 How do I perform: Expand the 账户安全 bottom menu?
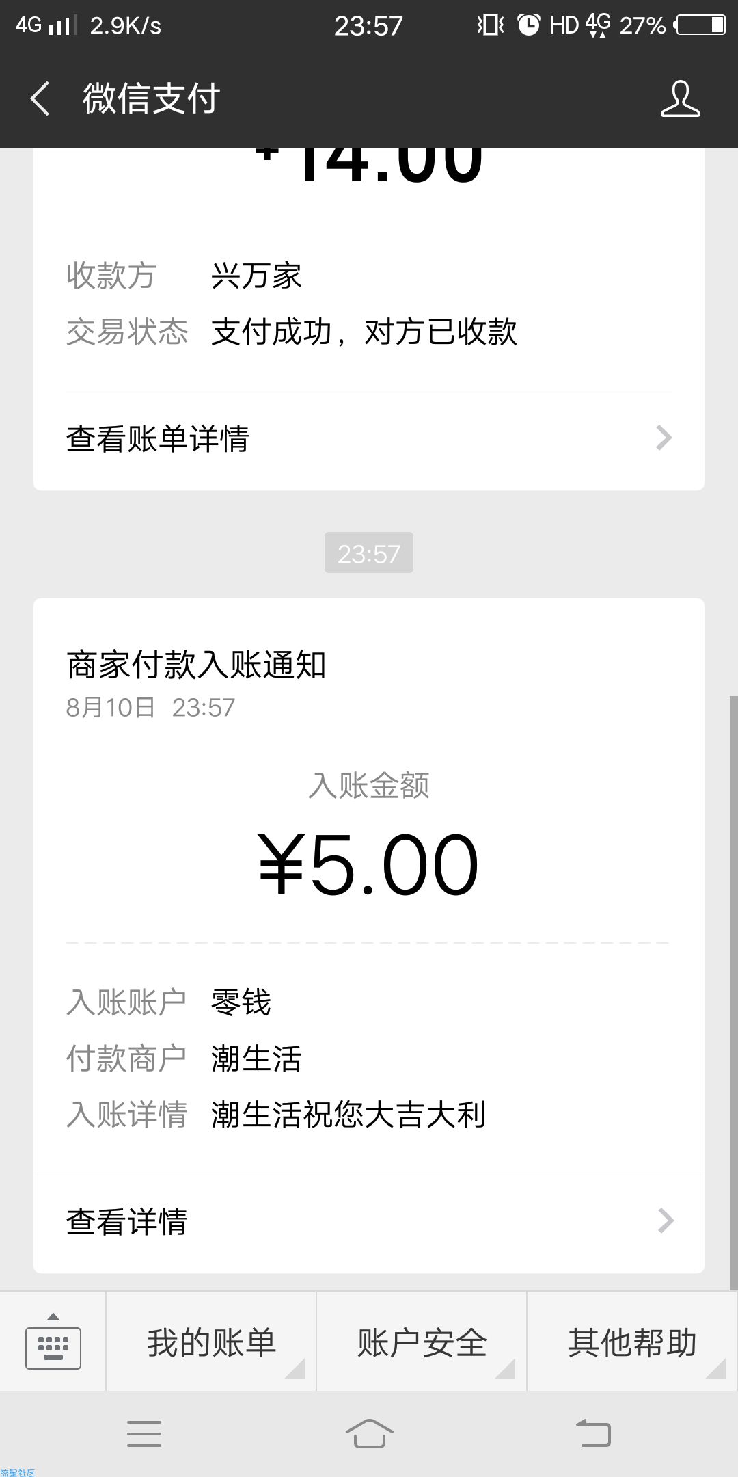point(422,1342)
